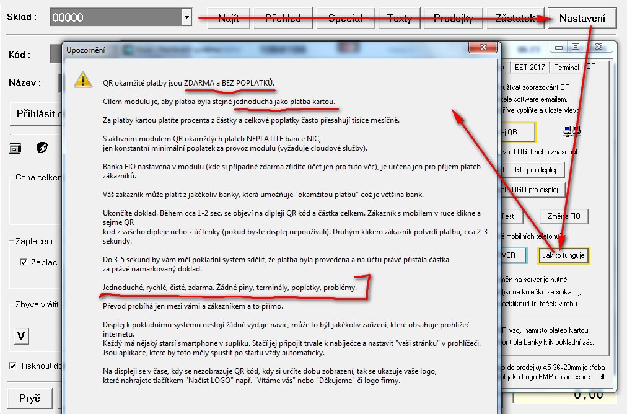Select the QR tab
627x414 pixels.
[x=591, y=66]
